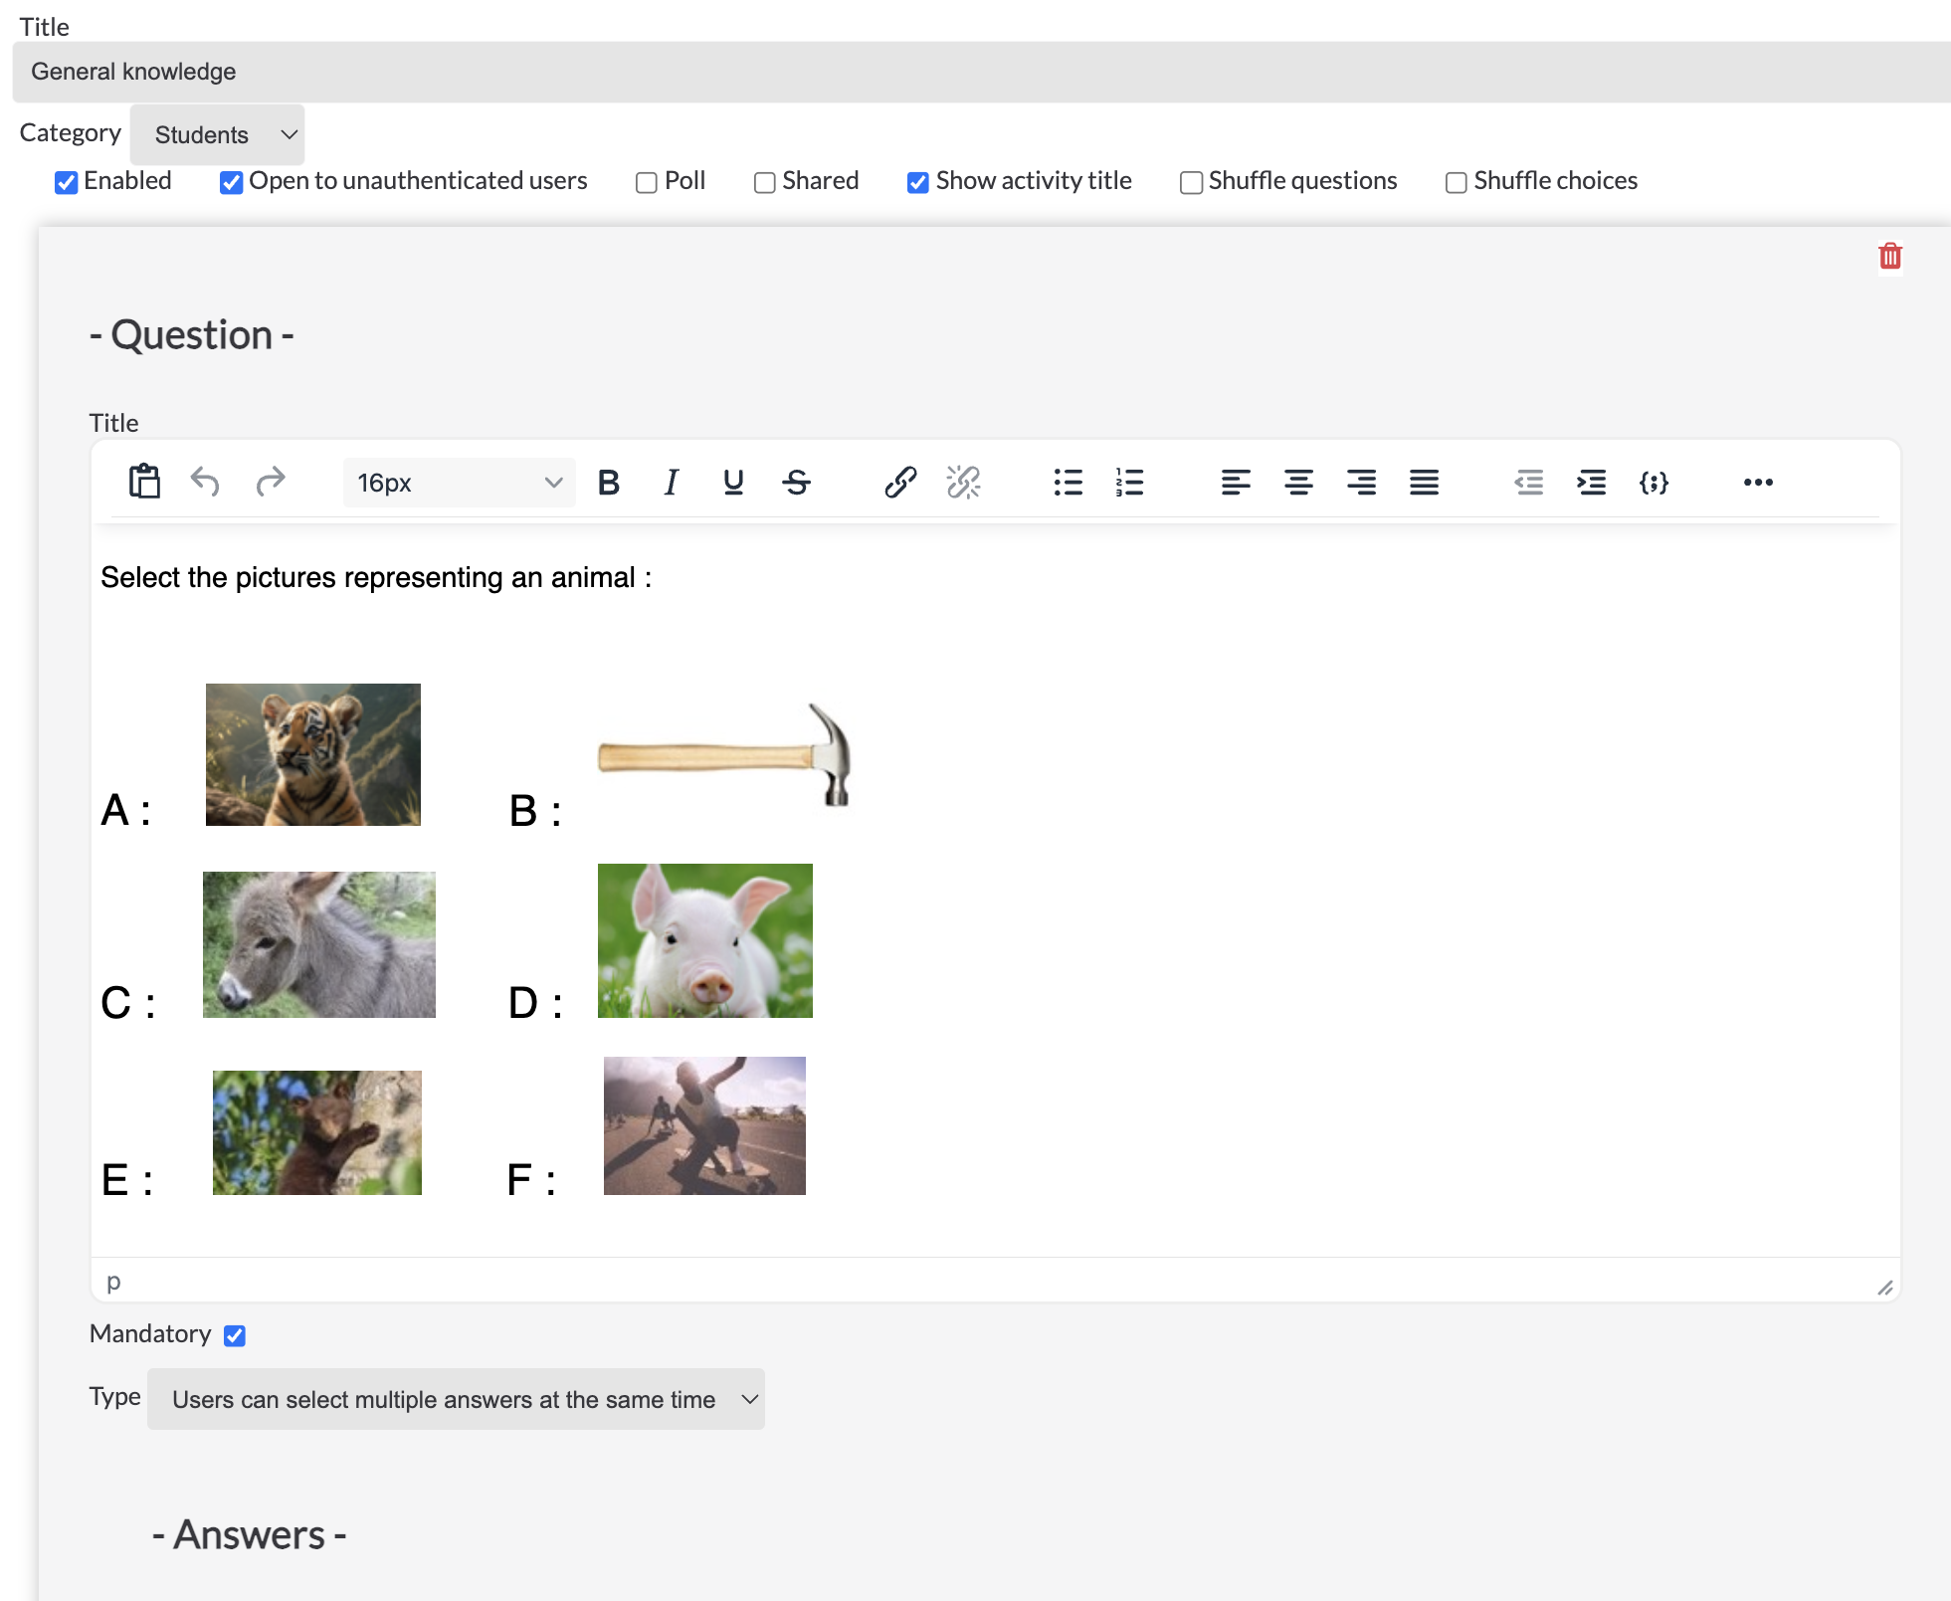Align text right
Image resolution: width=1951 pixels, height=1601 pixels.
tap(1361, 483)
